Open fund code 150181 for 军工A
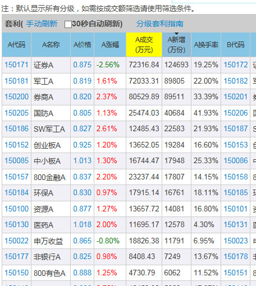The height and width of the screenshot is (286, 256). (16, 81)
